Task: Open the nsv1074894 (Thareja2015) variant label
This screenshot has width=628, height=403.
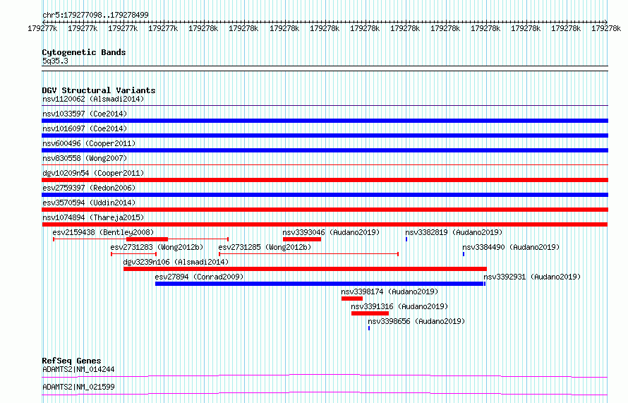Action: click(x=93, y=217)
